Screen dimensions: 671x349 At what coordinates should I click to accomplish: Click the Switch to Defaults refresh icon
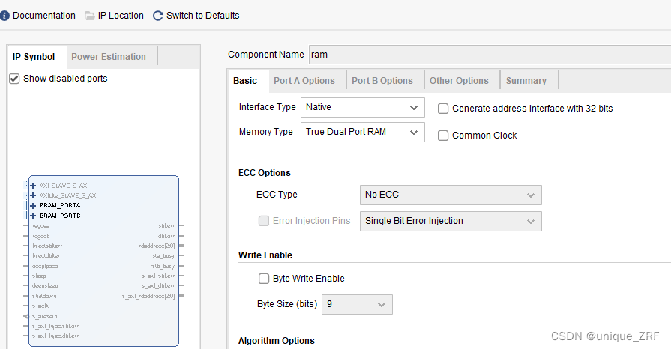pyautogui.click(x=157, y=16)
